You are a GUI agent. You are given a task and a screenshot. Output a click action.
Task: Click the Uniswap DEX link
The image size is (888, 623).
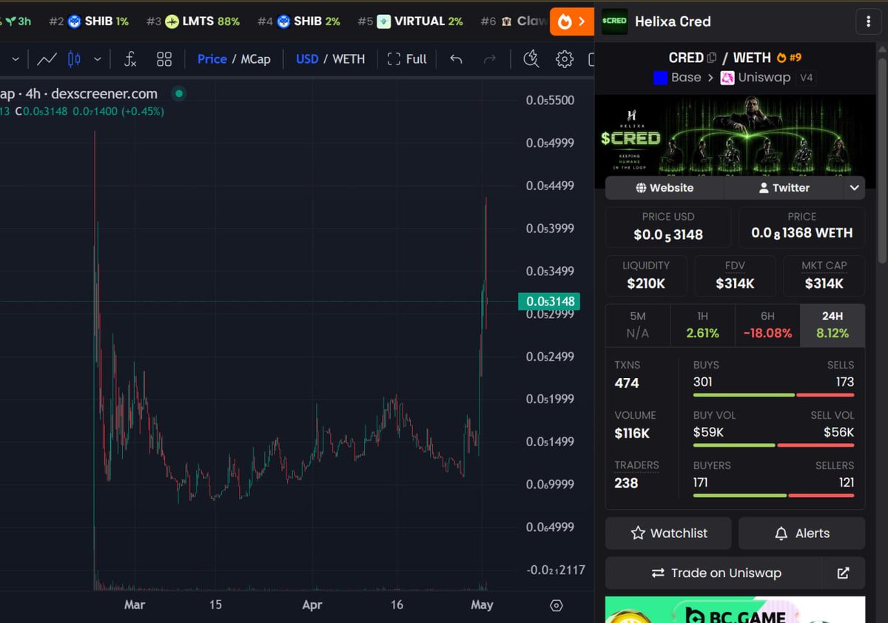point(756,77)
